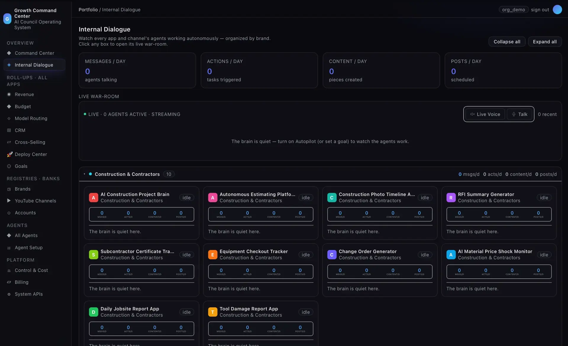Screen dimensions: 568x346
Task: Click 0 msgs/d in group header
Action: pos(469,174)
